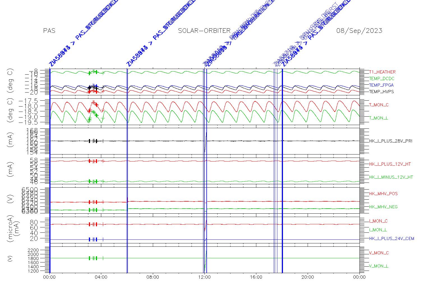Select the T_MON_C legend entry
The width and height of the screenshot is (424, 286).
379,105
